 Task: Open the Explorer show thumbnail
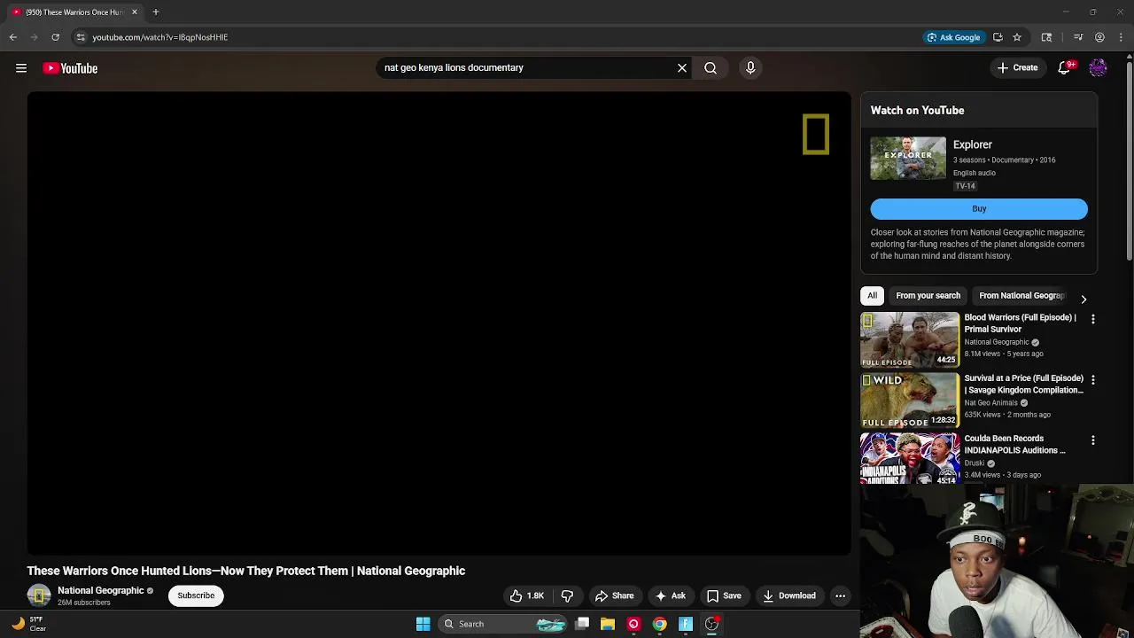908,158
